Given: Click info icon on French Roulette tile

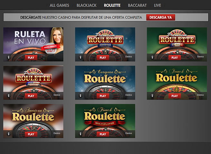Looking at the screenshot, I should coord(152,96).
